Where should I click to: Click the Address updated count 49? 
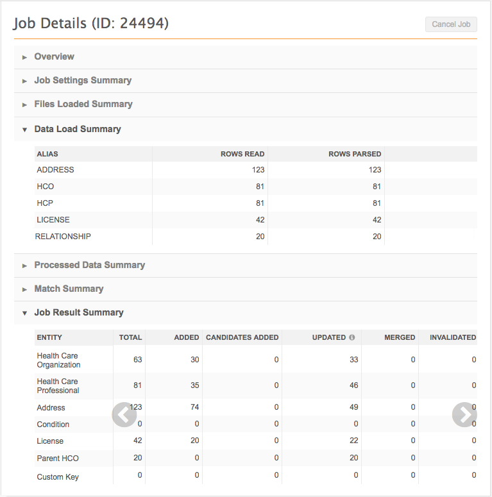353,407
